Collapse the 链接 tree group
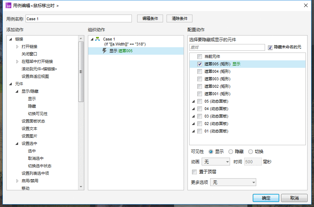This screenshot has width=314, height=207. (x=11, y=39)
